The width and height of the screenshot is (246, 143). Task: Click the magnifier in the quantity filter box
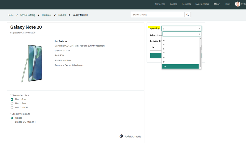pyautogui.click(x=199, y=33)
